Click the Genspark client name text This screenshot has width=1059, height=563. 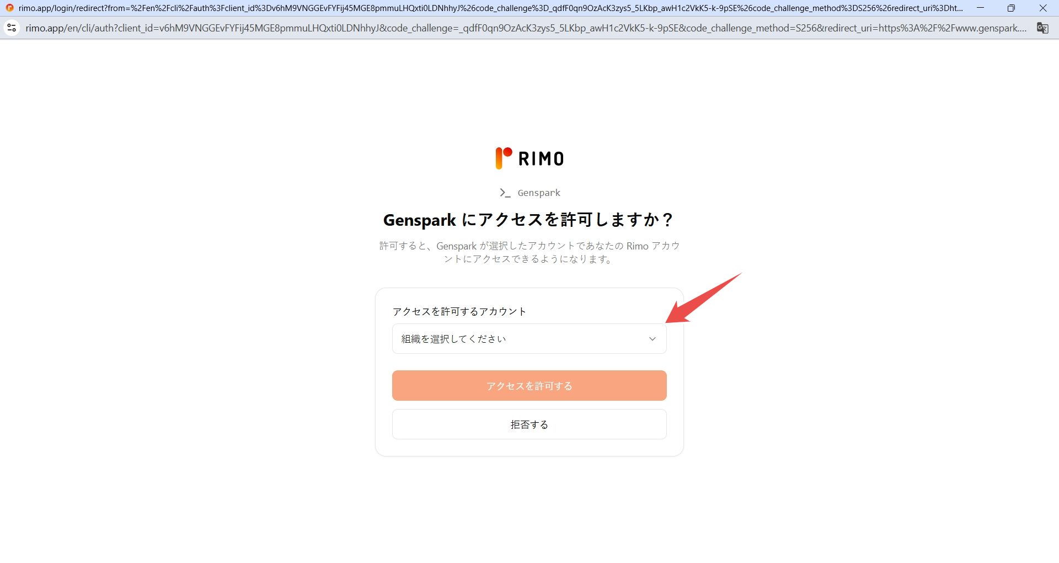click(x=539, y=193)
